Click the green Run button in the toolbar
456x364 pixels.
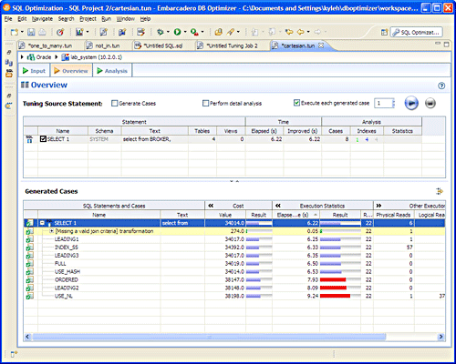177,32
